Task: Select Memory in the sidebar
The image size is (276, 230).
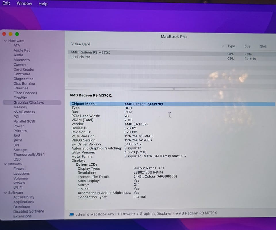Action: pos(20,107)
